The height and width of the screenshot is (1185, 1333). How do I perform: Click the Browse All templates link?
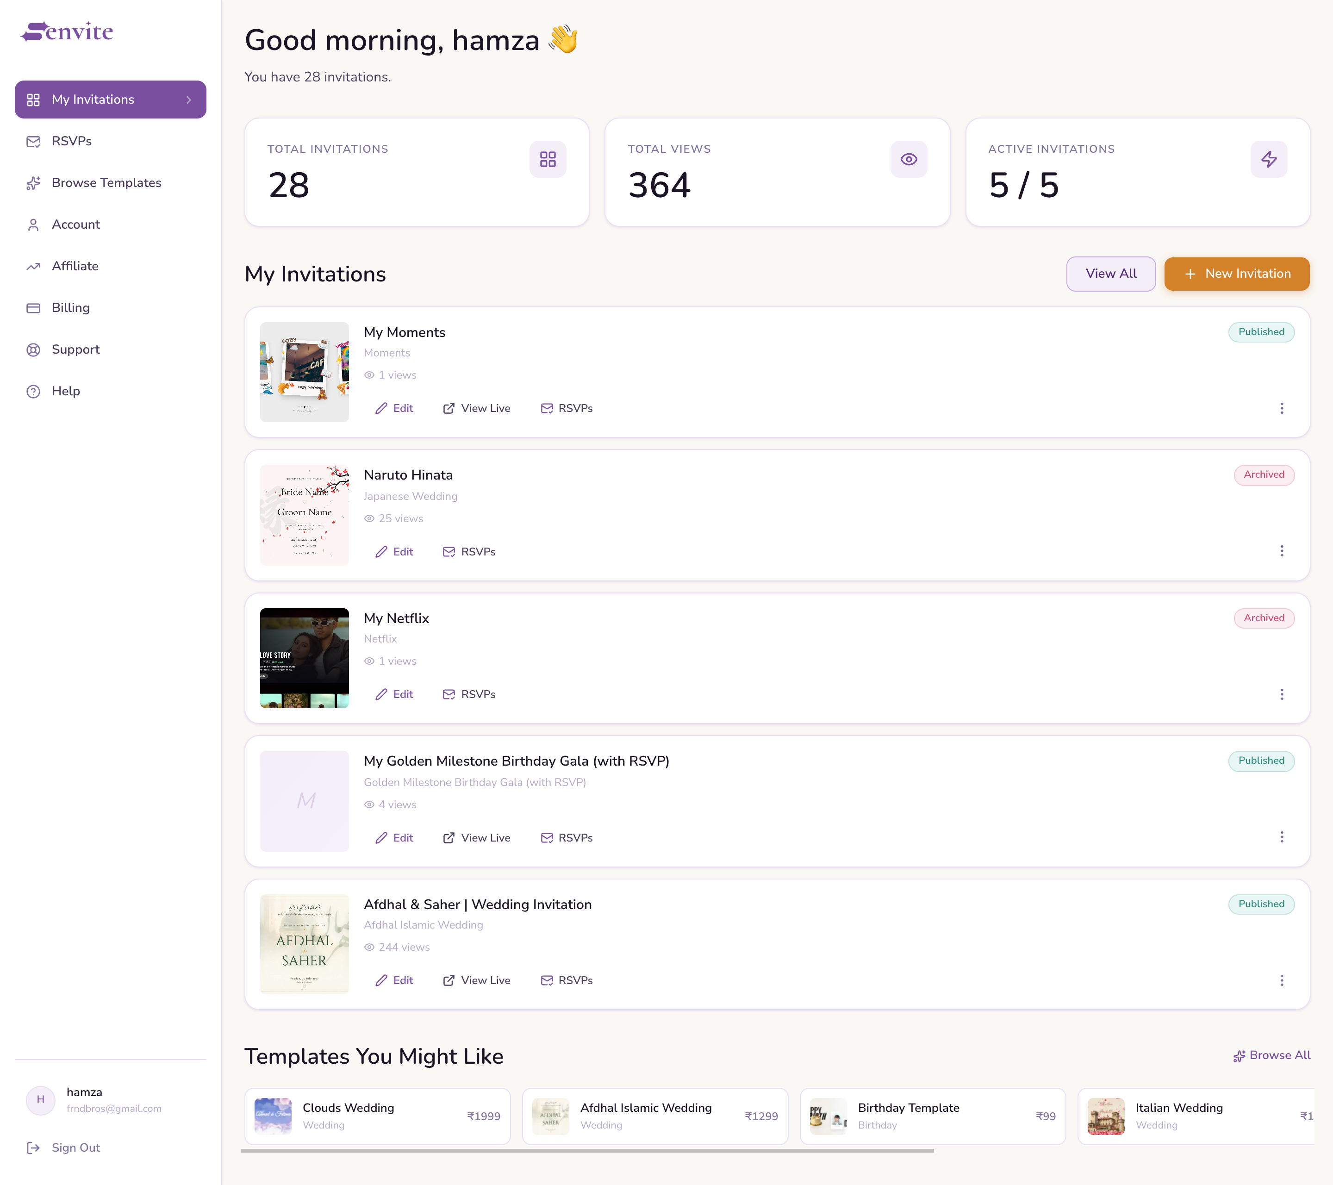(x=1271, y=1055)
